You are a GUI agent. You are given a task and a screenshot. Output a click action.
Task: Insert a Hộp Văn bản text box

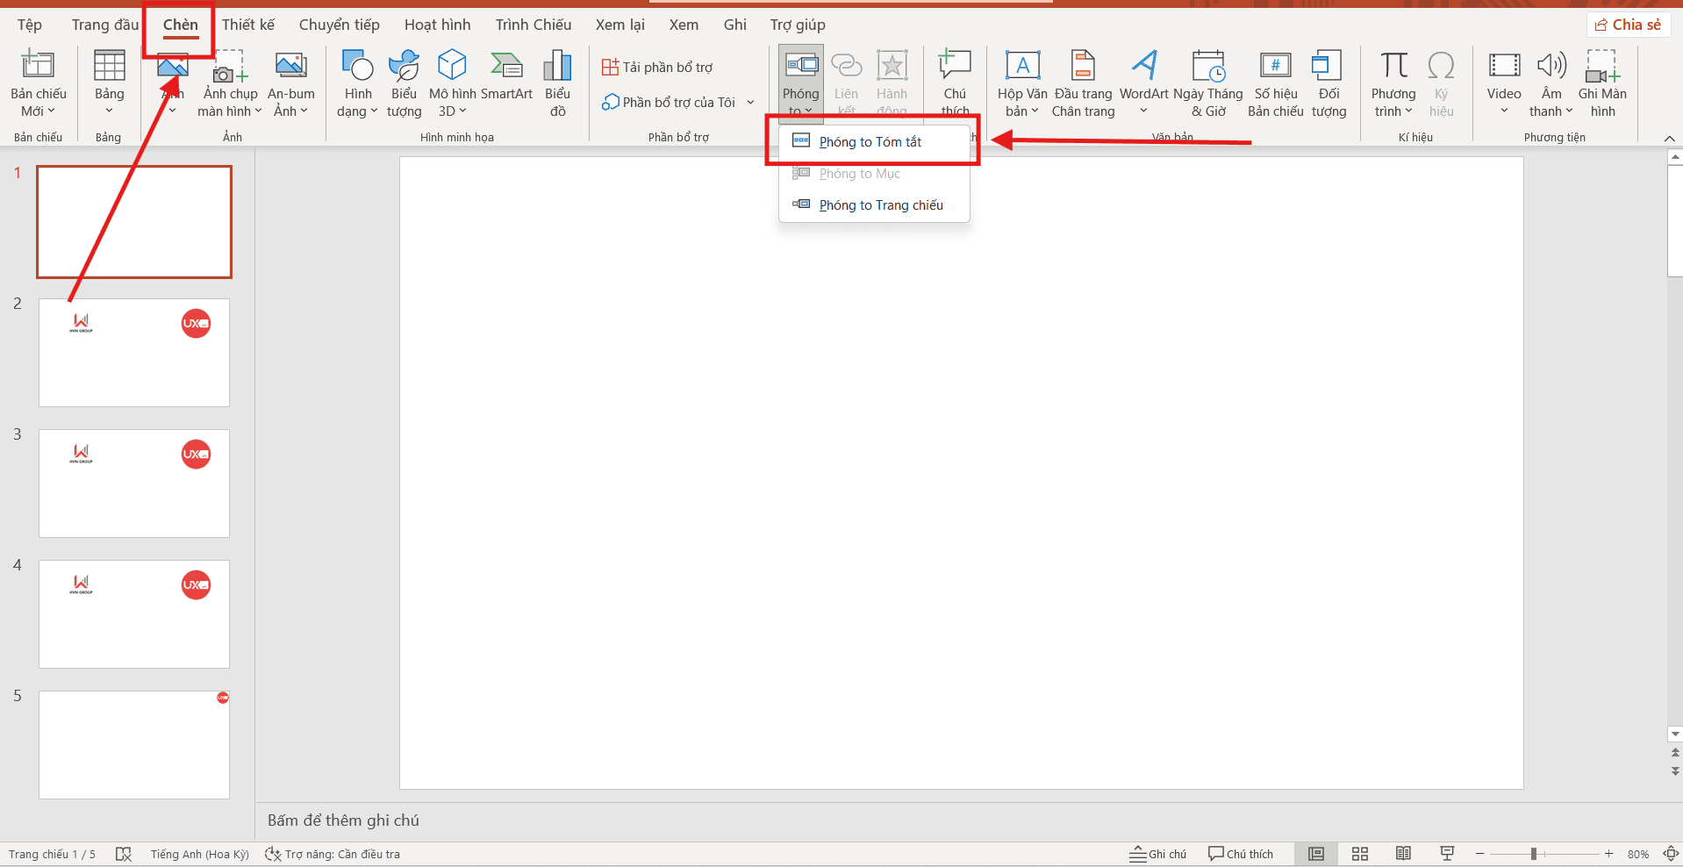(1021, 83)
